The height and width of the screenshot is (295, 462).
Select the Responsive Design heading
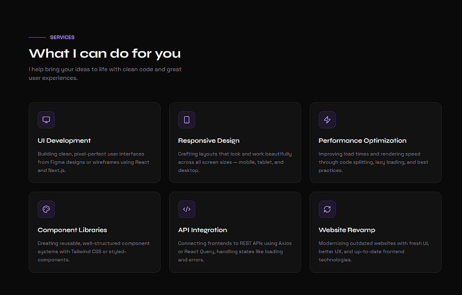tap(209, 141)
